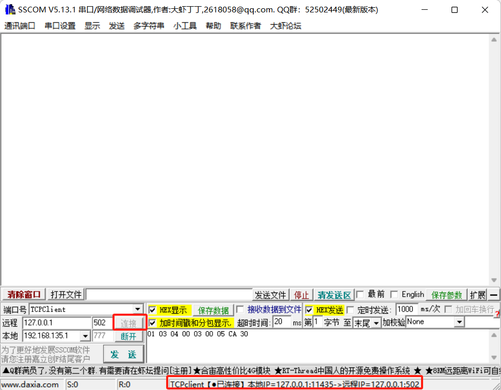The height and width of the screenshot is (390, 501).
Task: Click the SSCOM app icon in title bar
Action: (x=10, y=10)
